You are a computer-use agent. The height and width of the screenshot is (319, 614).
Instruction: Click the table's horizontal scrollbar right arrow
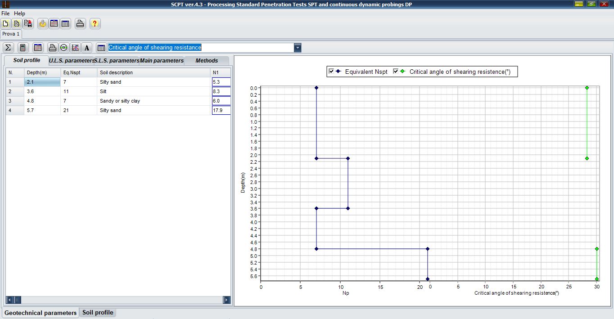pyautogui.click(x=226, y=300)
